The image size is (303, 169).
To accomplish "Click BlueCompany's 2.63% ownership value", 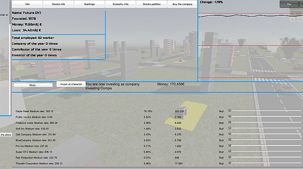I will (x=147, y=140).
